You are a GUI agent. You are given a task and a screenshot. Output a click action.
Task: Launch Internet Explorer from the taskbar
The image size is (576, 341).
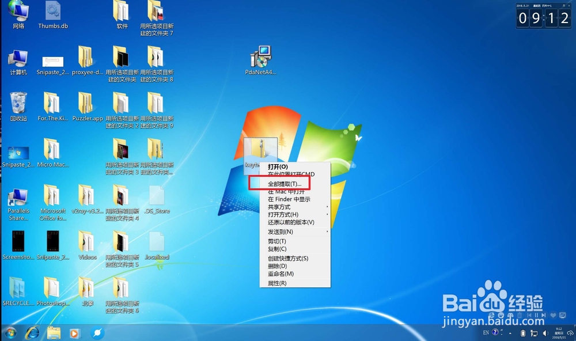point(32,333)
